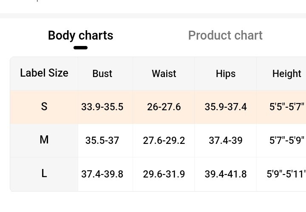The image size is (306, 212).
Task: Click the 27.6-29.2 waist measurement
Action: coord(164,140)
